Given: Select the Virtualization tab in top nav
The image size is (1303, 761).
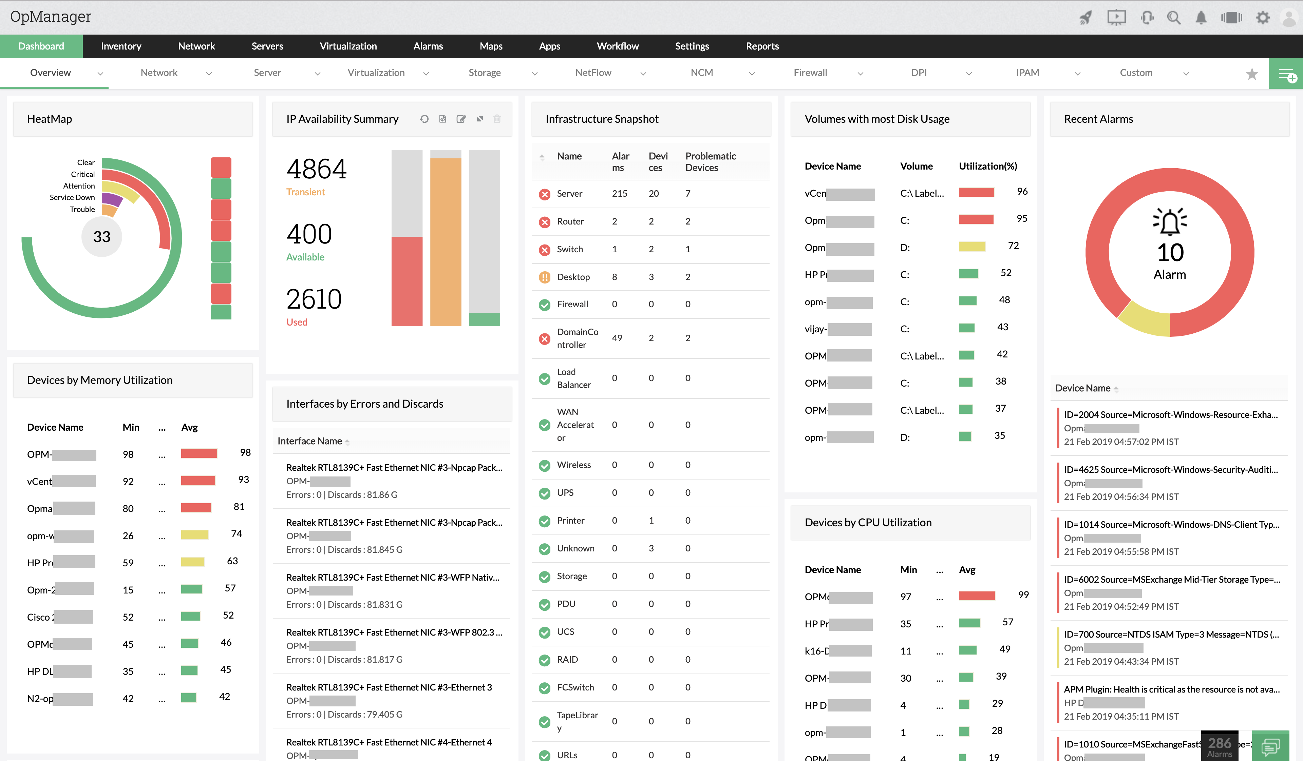Looking at the screenshot, I should coord(347,45).
